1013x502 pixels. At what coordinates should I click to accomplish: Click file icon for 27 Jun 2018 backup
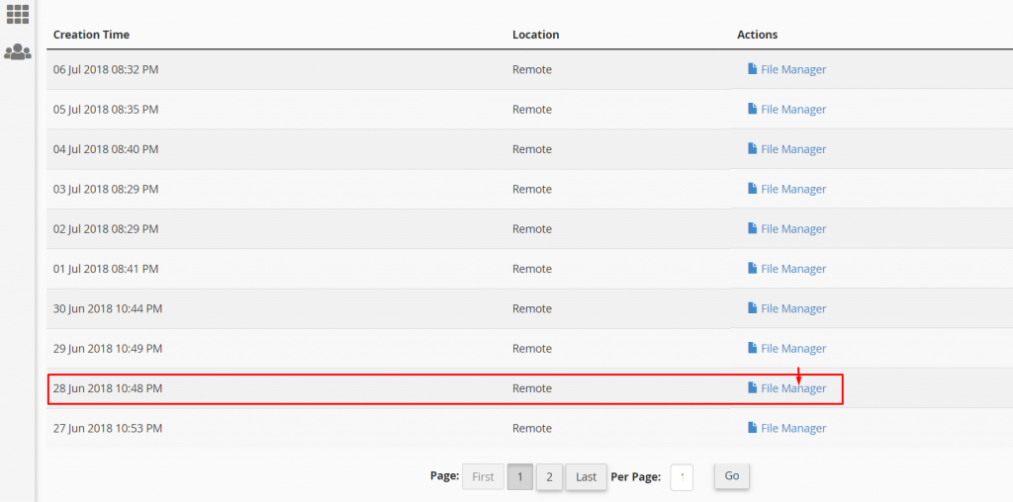[752, 428]
